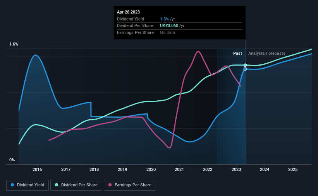Select the teal Dividend Per Share data point marker

245,65
